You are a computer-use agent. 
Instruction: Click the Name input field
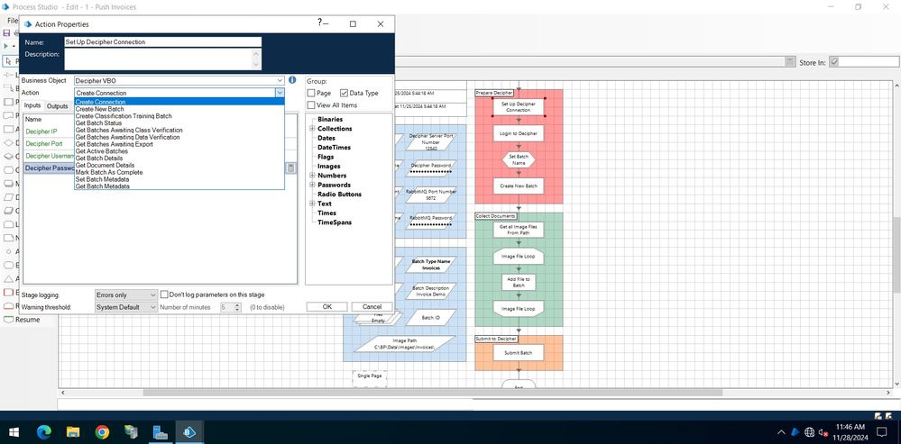[162, 42]
